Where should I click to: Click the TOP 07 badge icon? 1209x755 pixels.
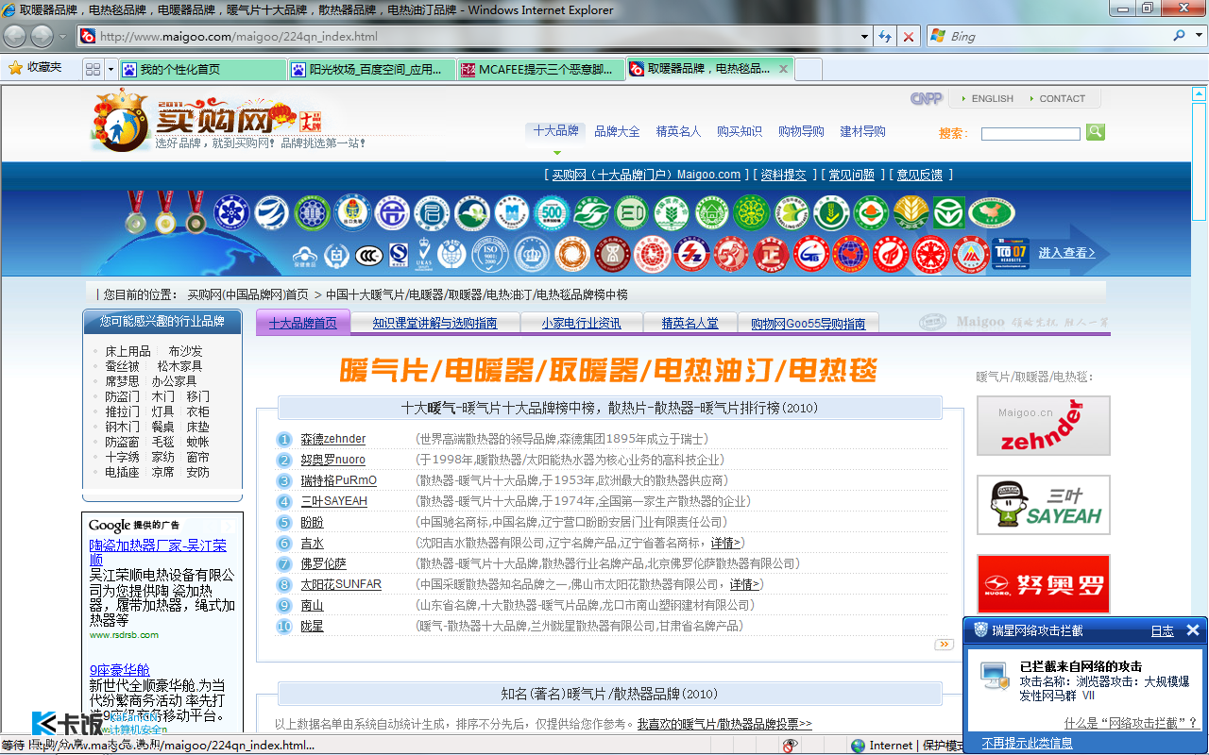[1012, 255]
